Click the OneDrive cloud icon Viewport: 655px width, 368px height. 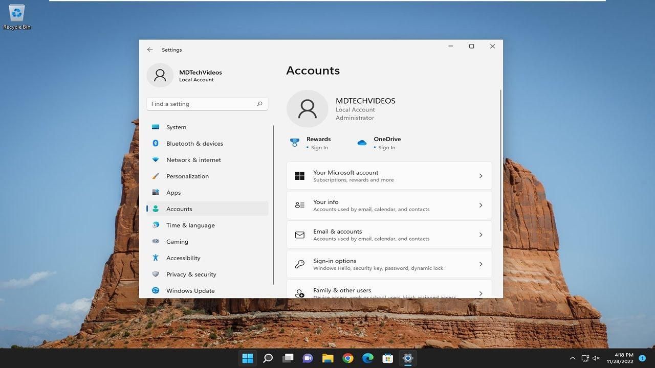point(362,143)
